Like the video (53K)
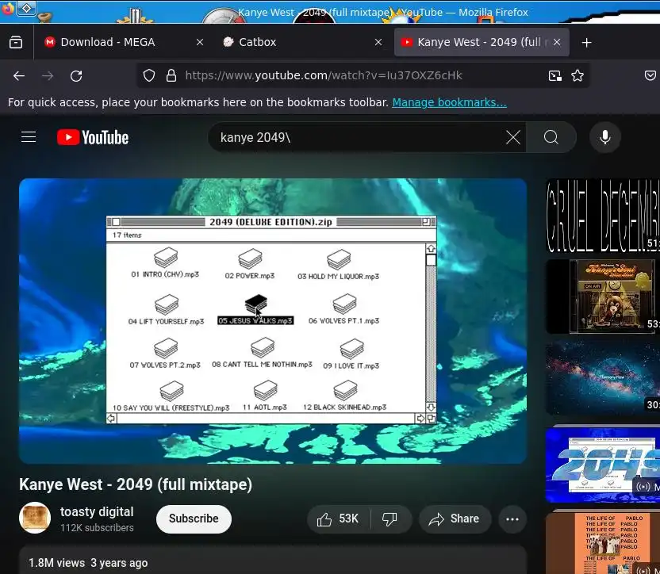660x574 pixels. 339,519
